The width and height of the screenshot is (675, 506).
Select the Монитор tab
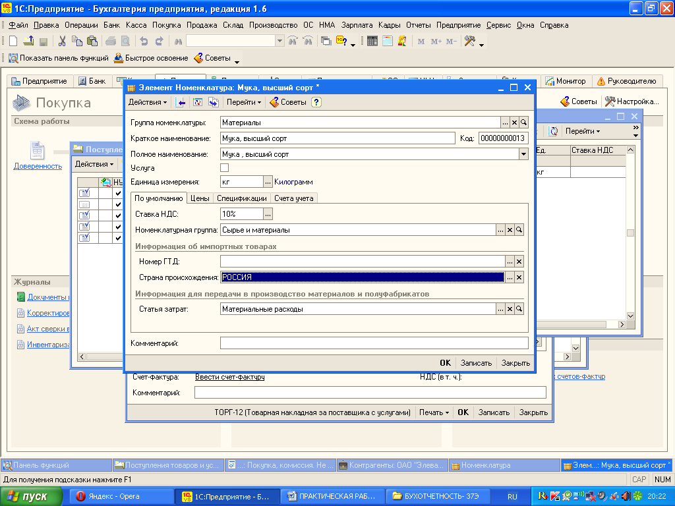tap(566, 81)
